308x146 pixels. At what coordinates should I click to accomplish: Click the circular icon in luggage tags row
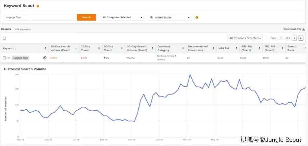[45, 58]
